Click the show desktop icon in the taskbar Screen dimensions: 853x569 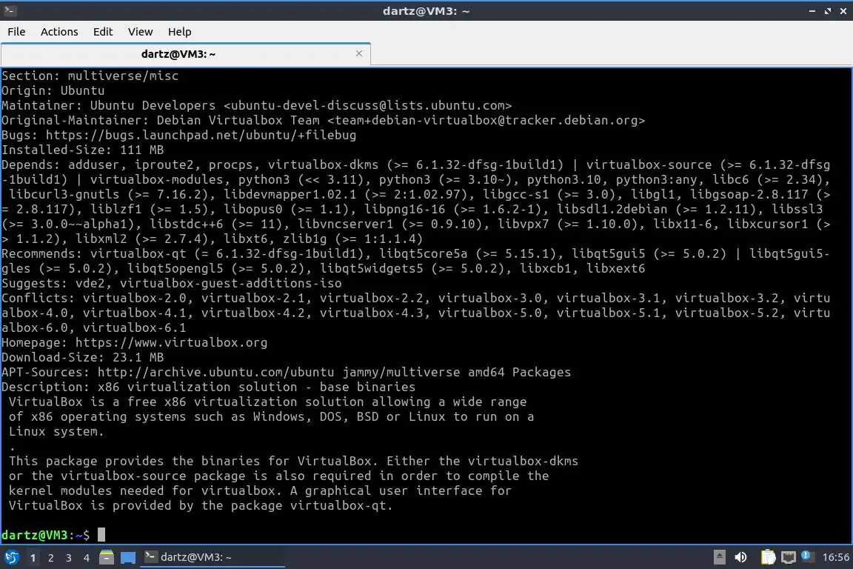(x=128, y=558)
